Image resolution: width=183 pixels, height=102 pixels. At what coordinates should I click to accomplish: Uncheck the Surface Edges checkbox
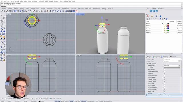point(164,77)
